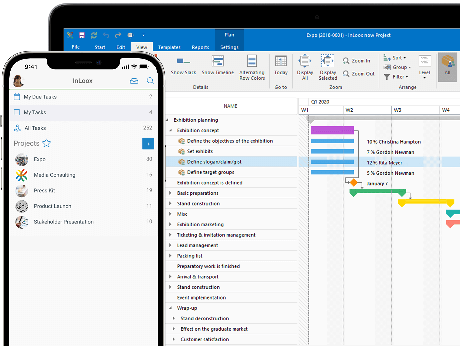460x346 pixels.
Task: Click the Save icon in quick access toolbar
Action: (x=82, y=35)
